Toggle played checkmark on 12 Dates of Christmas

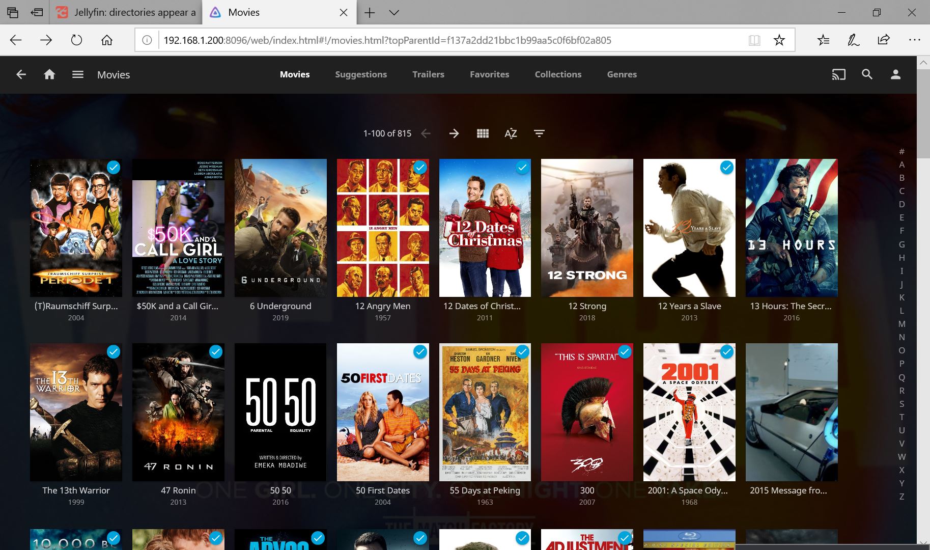522,168
